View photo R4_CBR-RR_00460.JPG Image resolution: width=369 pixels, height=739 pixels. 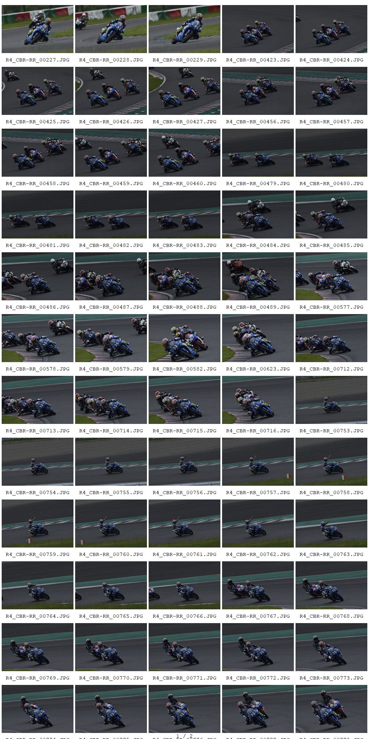pos(184,153)
